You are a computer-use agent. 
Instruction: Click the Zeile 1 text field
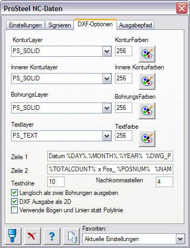pyautogui.click(x=110, y=156)
